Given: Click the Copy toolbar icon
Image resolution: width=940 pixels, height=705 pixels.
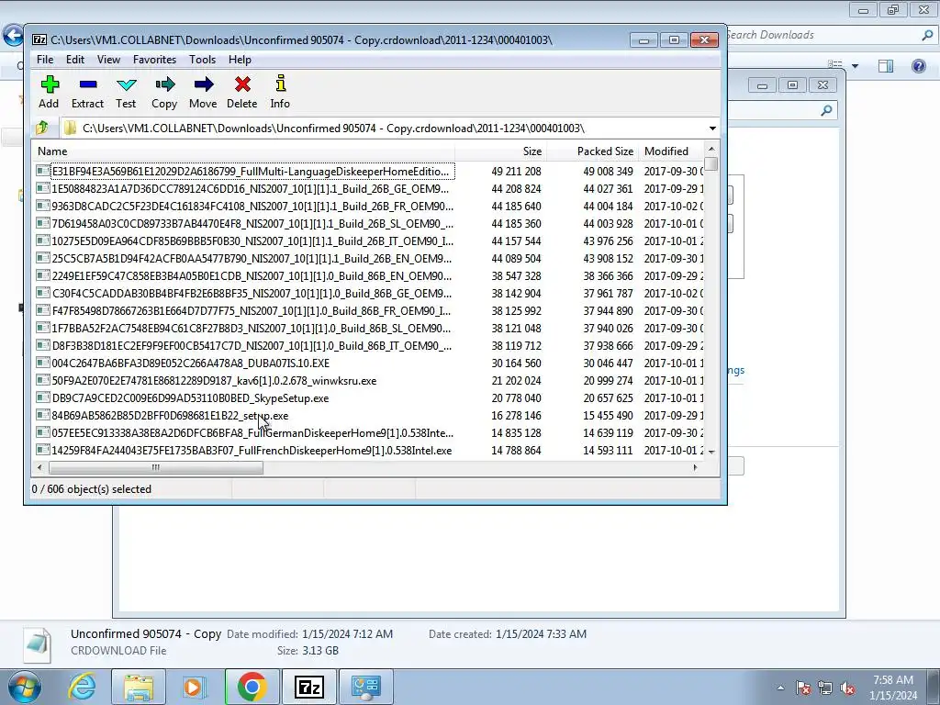Looking at the screenshot, I should tap(164, 84).
